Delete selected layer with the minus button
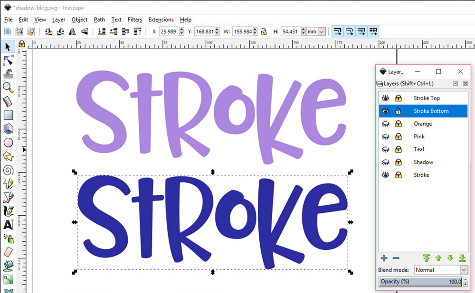The height and width of the screenshot is (293, 475). coord(396,258)
